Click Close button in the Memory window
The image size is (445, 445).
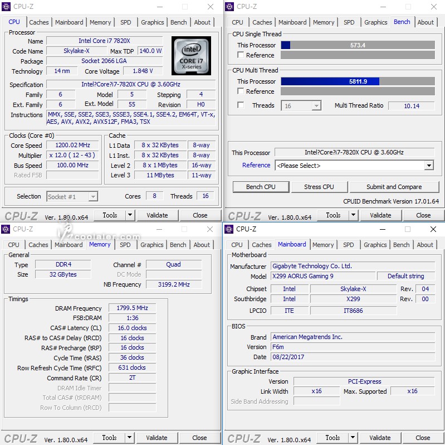coord(199,438)
